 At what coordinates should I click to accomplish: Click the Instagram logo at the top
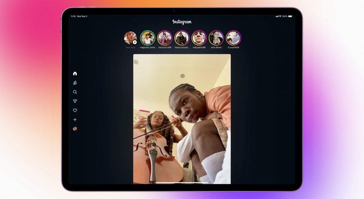coord(182,22)
